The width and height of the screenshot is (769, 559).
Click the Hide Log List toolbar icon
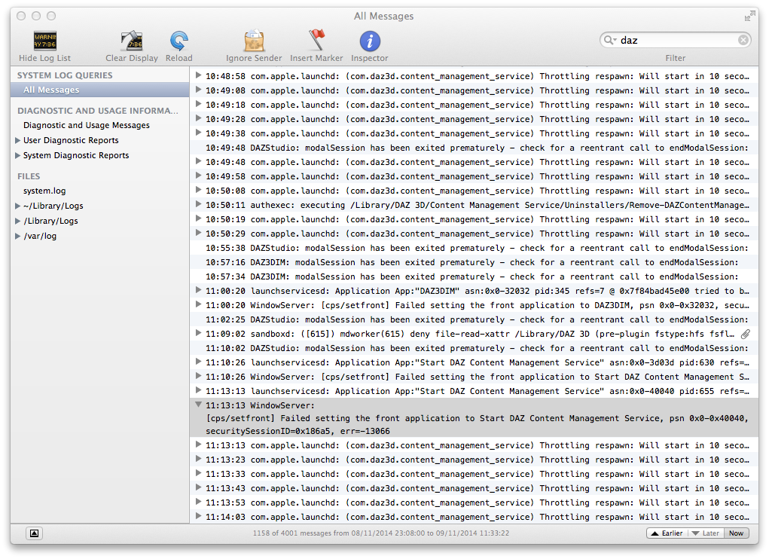[x=44, y=41]
